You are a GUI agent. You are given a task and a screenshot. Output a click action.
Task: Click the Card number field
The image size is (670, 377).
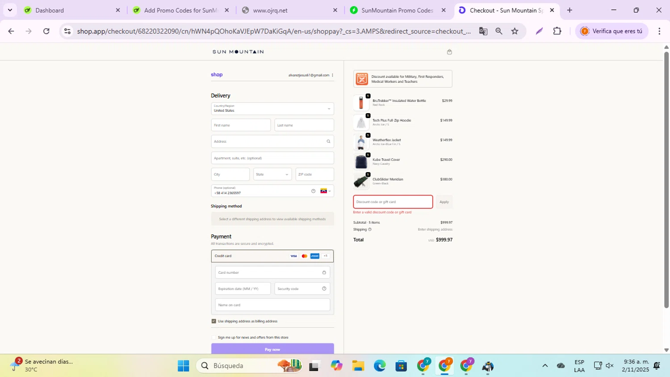(x=272, y=272)
